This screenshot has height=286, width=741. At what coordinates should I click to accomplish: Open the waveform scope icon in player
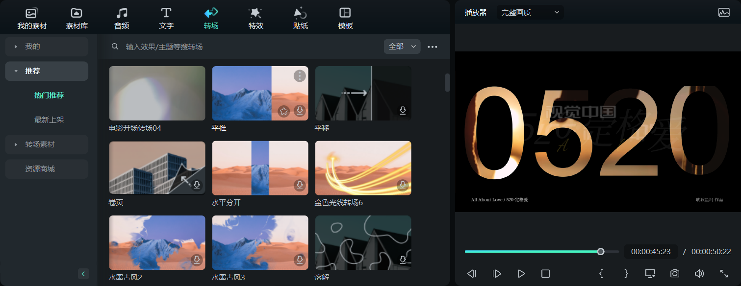[724, 13]
